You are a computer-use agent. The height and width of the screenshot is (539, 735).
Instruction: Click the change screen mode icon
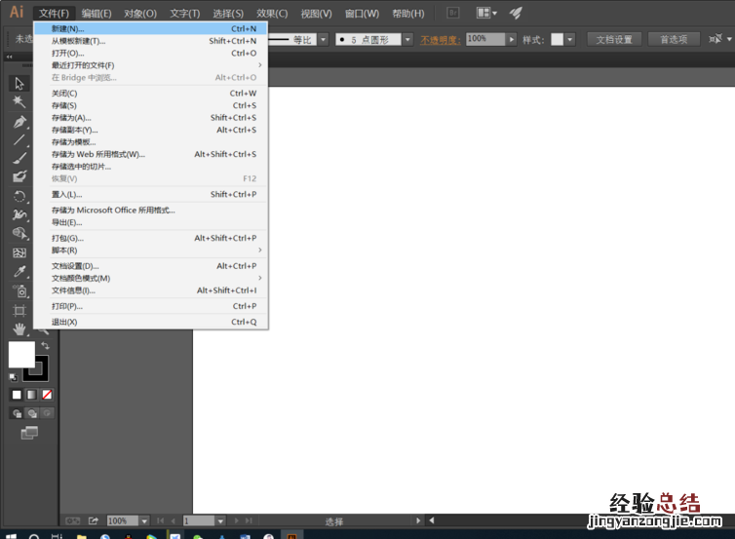pos(29,433)
